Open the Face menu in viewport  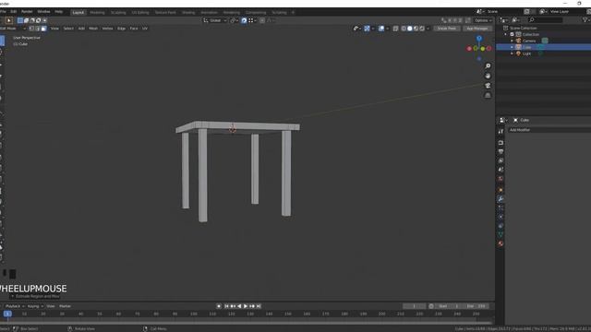134,29
